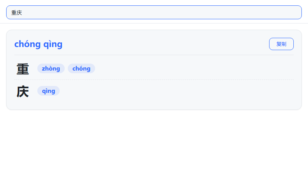Select the qìng pinyin chip

(x=49, y=91)
